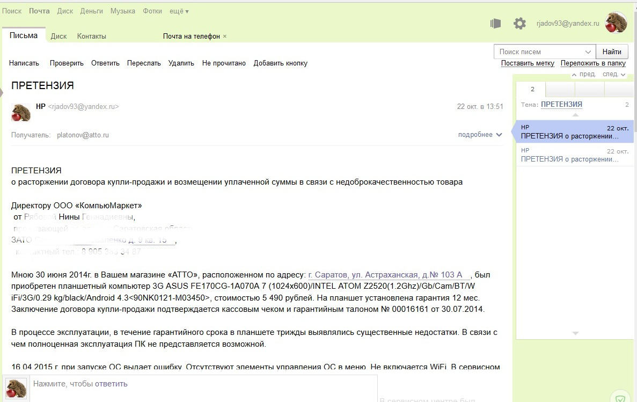Open the account avatar next to rjadov93@yandex.ru
Screen dimensions: 637x402
tap(616, 23)
